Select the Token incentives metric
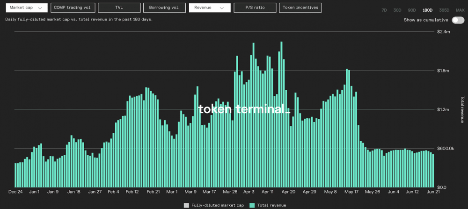 (300, 7)
